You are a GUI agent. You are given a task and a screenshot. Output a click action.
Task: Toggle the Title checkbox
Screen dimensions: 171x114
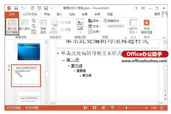tap(62, 22)
